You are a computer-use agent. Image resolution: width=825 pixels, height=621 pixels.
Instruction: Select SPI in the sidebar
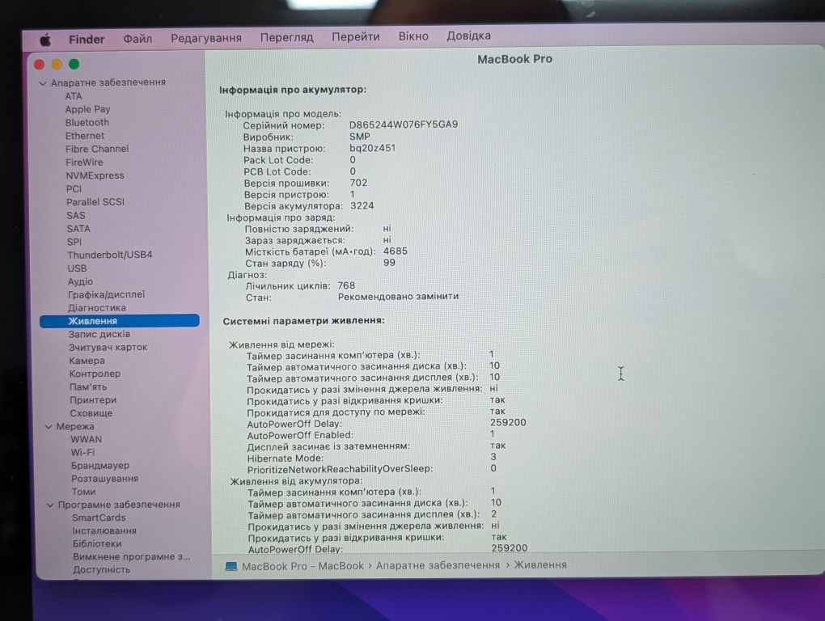click(x=74, y=242)
